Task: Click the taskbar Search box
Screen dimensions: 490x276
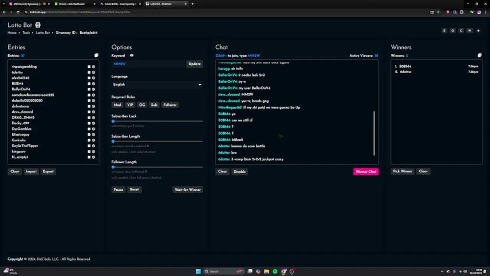Action: click(224, 271)
